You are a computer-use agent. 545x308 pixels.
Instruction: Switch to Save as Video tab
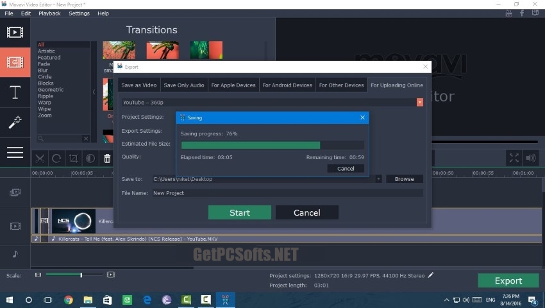click(x=139, y=85)
